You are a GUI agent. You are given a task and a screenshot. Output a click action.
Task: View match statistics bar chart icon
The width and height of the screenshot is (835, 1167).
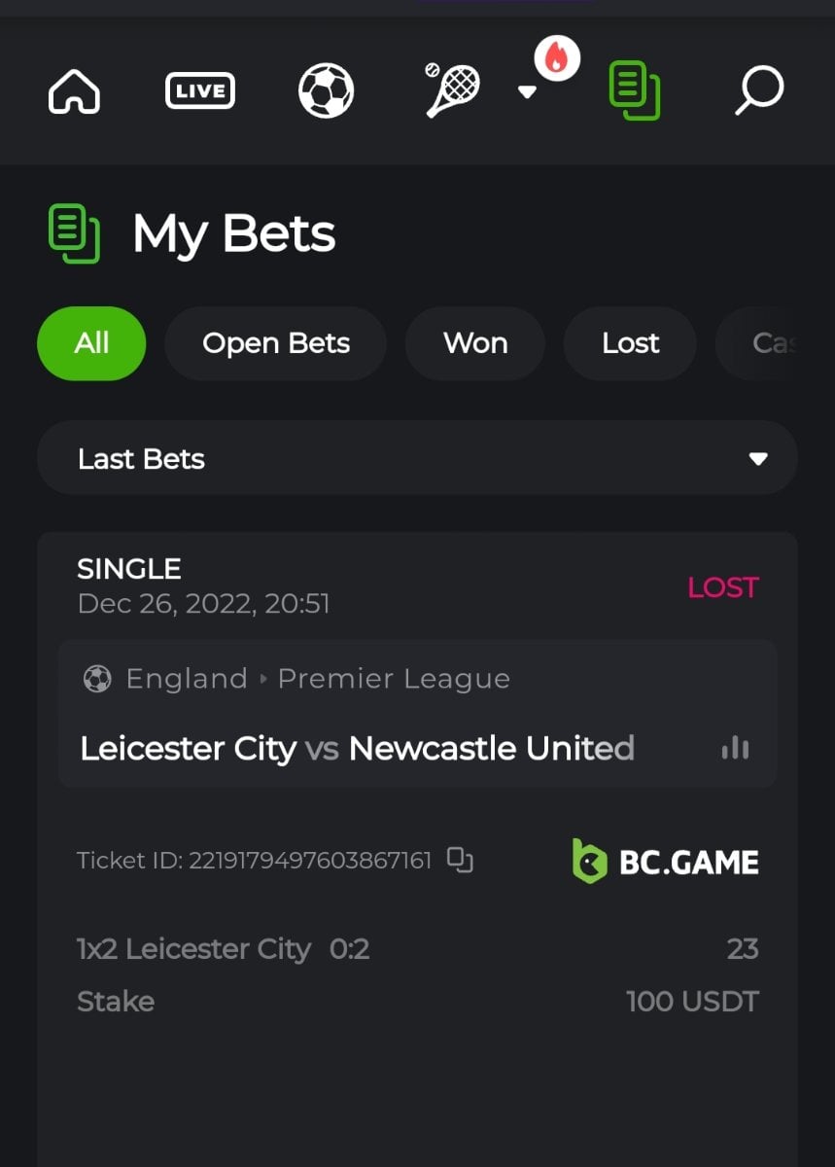click(735, 747)
